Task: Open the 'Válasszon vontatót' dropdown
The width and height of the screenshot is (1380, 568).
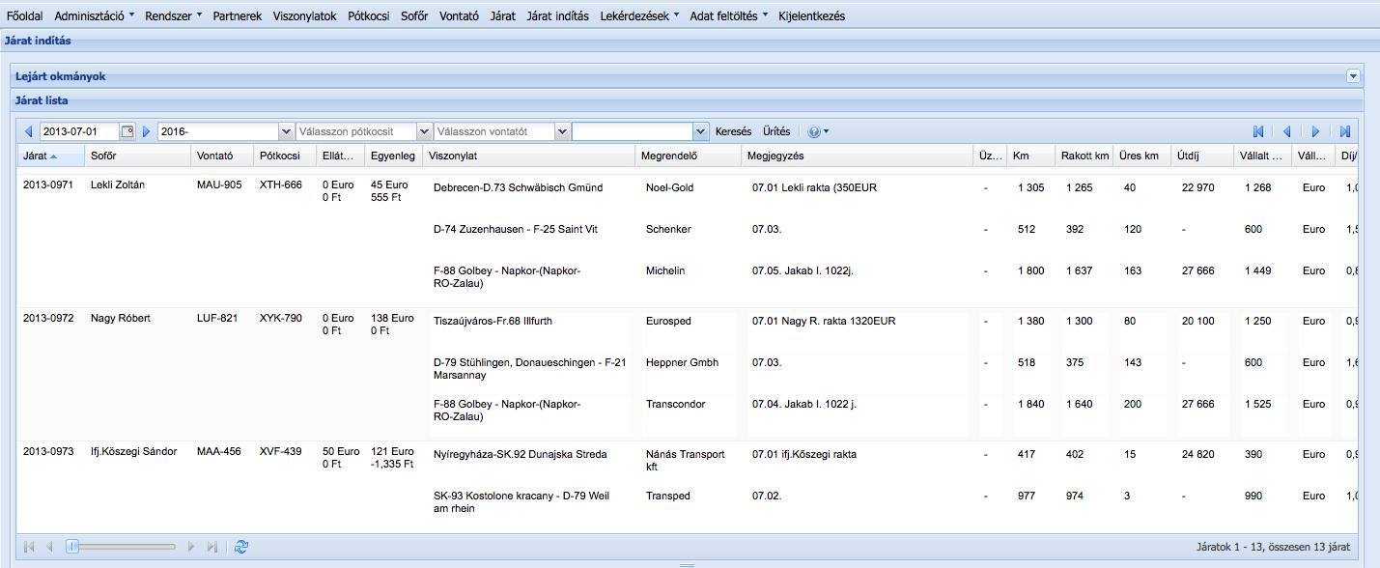Action: tap(561, 131)
